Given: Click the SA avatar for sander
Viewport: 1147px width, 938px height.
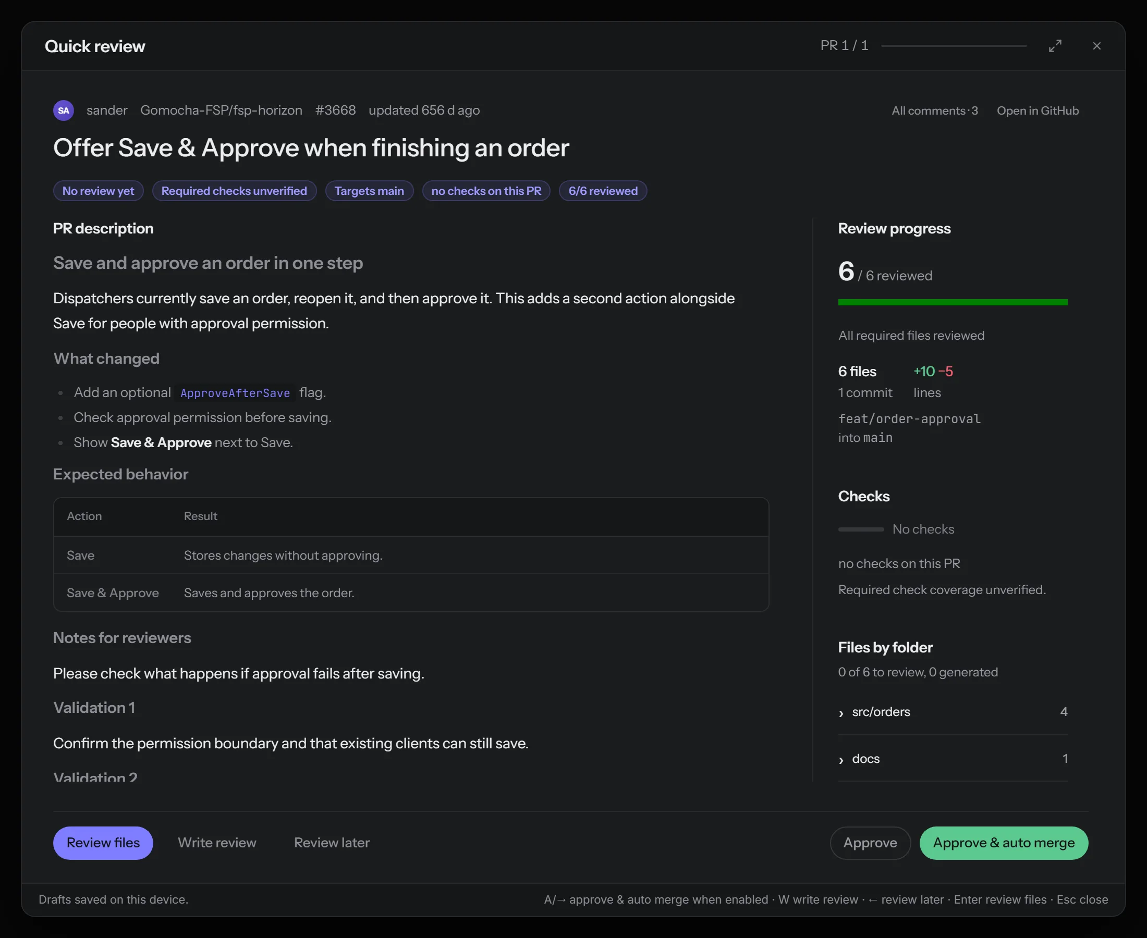Looking at the screenshot, I should 64,110.
